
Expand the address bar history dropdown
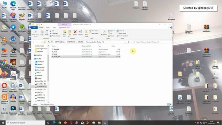(x=125, y=42)
